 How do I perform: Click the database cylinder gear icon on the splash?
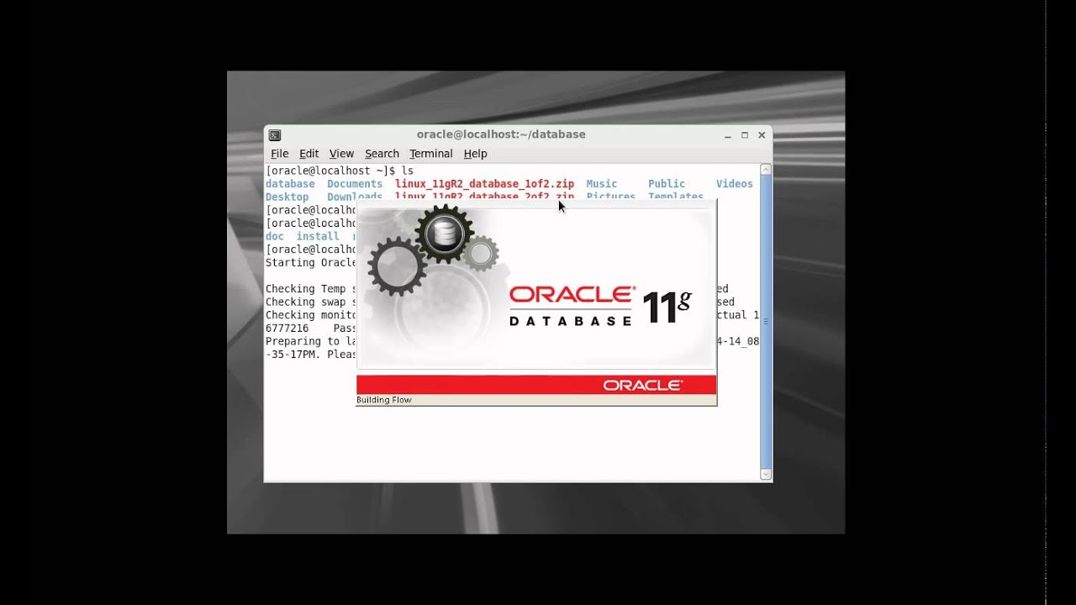tap(444, 234)
